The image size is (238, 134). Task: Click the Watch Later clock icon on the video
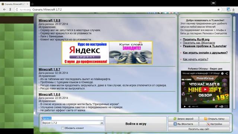pyautogui.click(x=222, y=73)
